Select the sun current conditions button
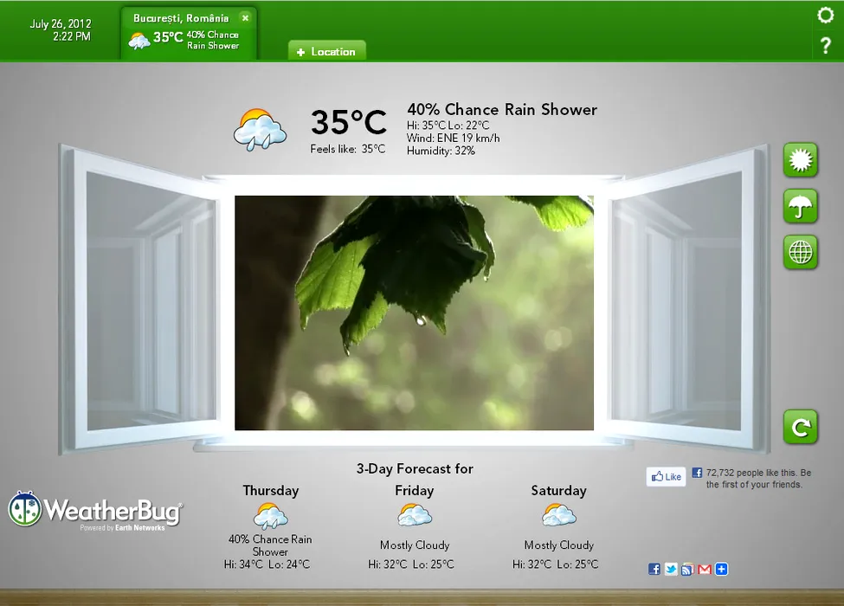 tap(800, 161)
